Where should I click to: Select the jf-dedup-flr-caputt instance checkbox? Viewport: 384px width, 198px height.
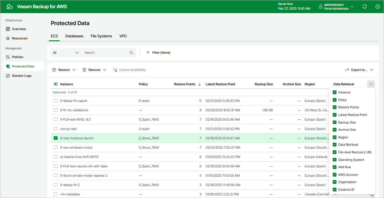tap(56, 101)
